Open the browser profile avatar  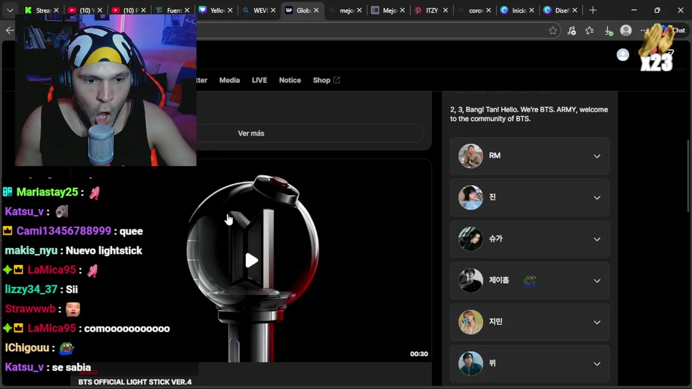pyautogui.click(x=626, y=31)
